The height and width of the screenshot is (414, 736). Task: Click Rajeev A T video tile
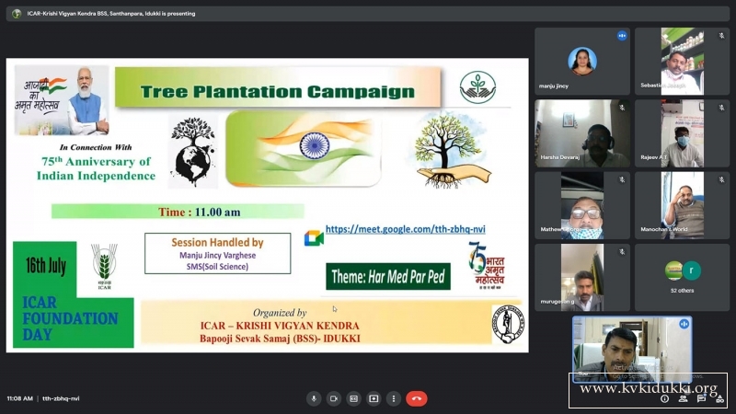click(681, 132)
